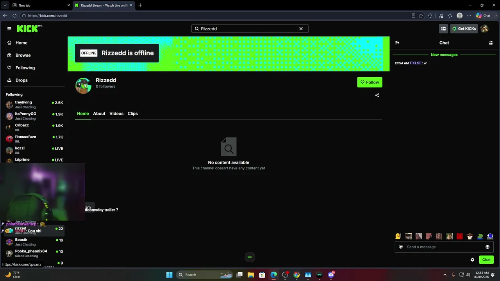Image resolution: width=500 pixels, height=281 pixels.
Task: Collapse the chat panel with arrow icon
Action: tap(397, 43)
